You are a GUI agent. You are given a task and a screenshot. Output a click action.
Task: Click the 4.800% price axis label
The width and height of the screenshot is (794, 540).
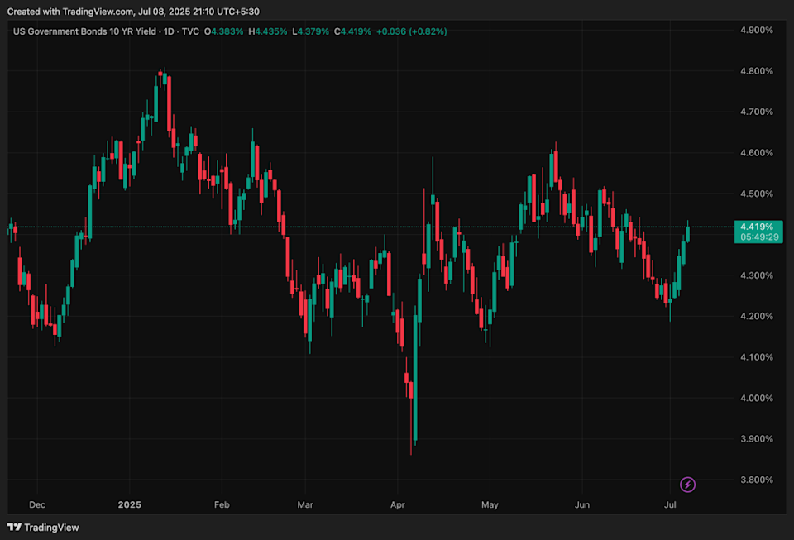pos(757,71)
